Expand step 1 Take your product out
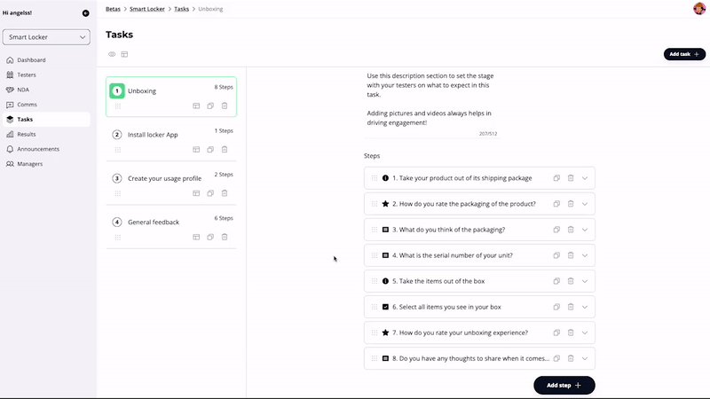 (x=585, y=178)
